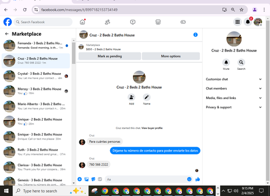Viewport: 270px width, 196px height.
Task: Open Enrique - 2 Beds 2 Baths House chat
Action: tap(36, 122)
